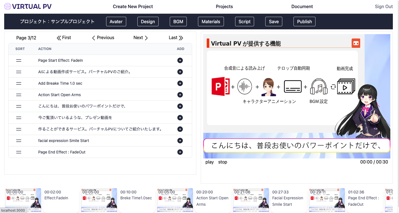Click the Publish button
Viewport: 399px width, 213px height.
pos(304,22)
